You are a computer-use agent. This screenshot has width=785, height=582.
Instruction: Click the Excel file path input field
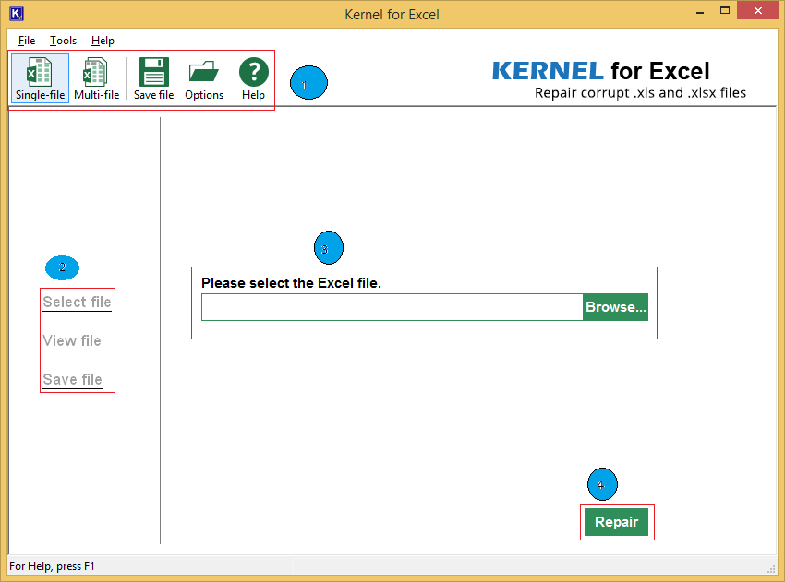point(392,307)
